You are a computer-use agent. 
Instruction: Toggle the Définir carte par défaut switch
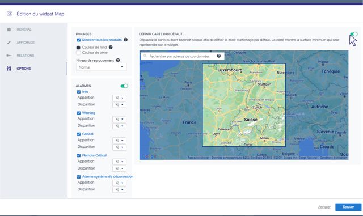pyautogui.click(x=354, y=34)
